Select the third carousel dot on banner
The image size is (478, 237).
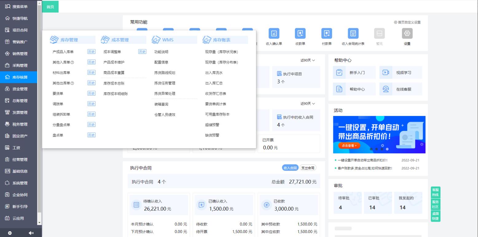(x=382, y=149)
